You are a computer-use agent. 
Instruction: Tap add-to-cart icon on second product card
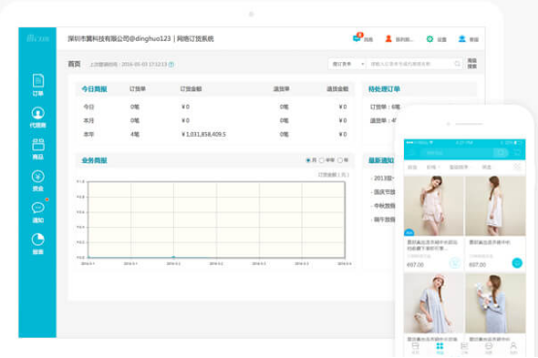click(x=517, y=263)
